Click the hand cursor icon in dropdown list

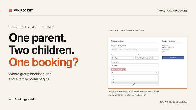[x=134, y=84]
